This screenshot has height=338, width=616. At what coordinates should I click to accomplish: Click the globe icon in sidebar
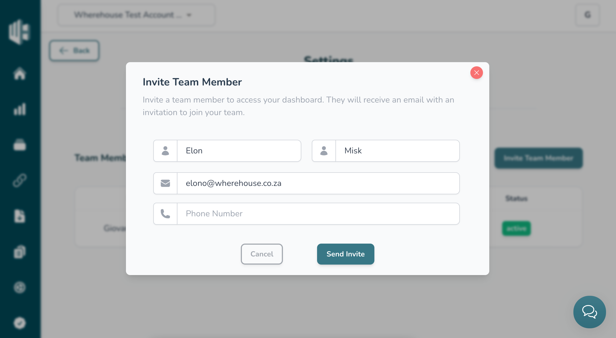click(20, 287)
